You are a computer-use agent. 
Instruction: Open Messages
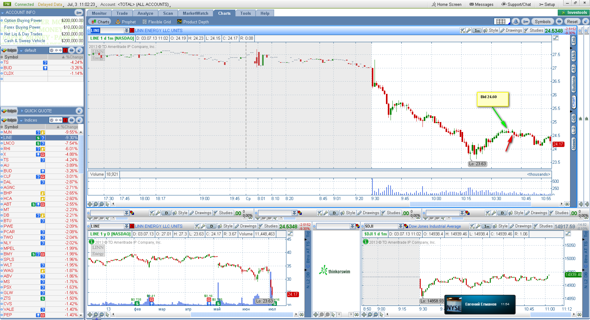tap(481, 4)
